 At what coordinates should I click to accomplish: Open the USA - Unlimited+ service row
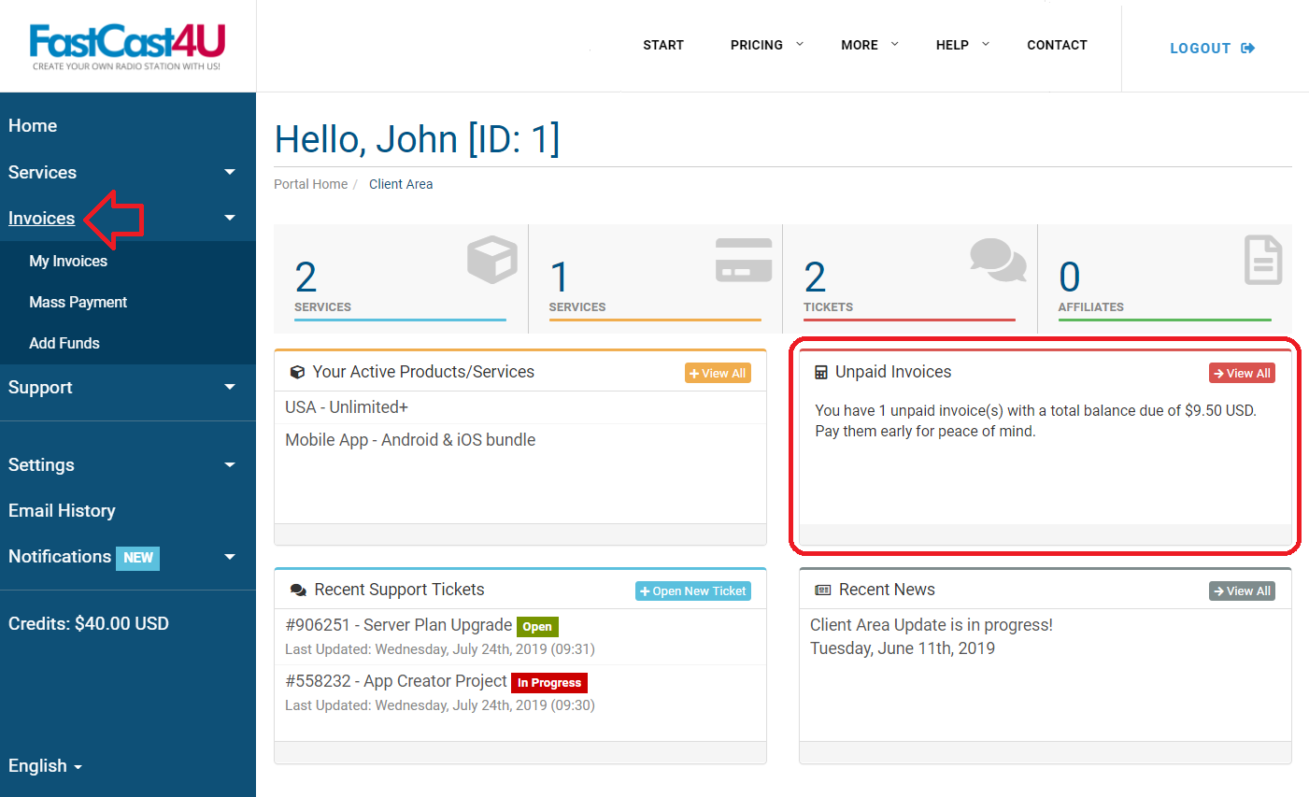pyautogui.click(x=520, y=407)
